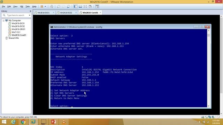Open the power options dropdown arrow
Image resolution: width=223 pixels, height=125 pixels.
coord(45,7)
